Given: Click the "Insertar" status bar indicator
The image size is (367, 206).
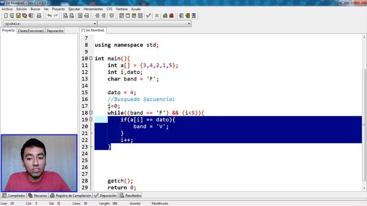Looking at the screenshot, I should [135, 204].
